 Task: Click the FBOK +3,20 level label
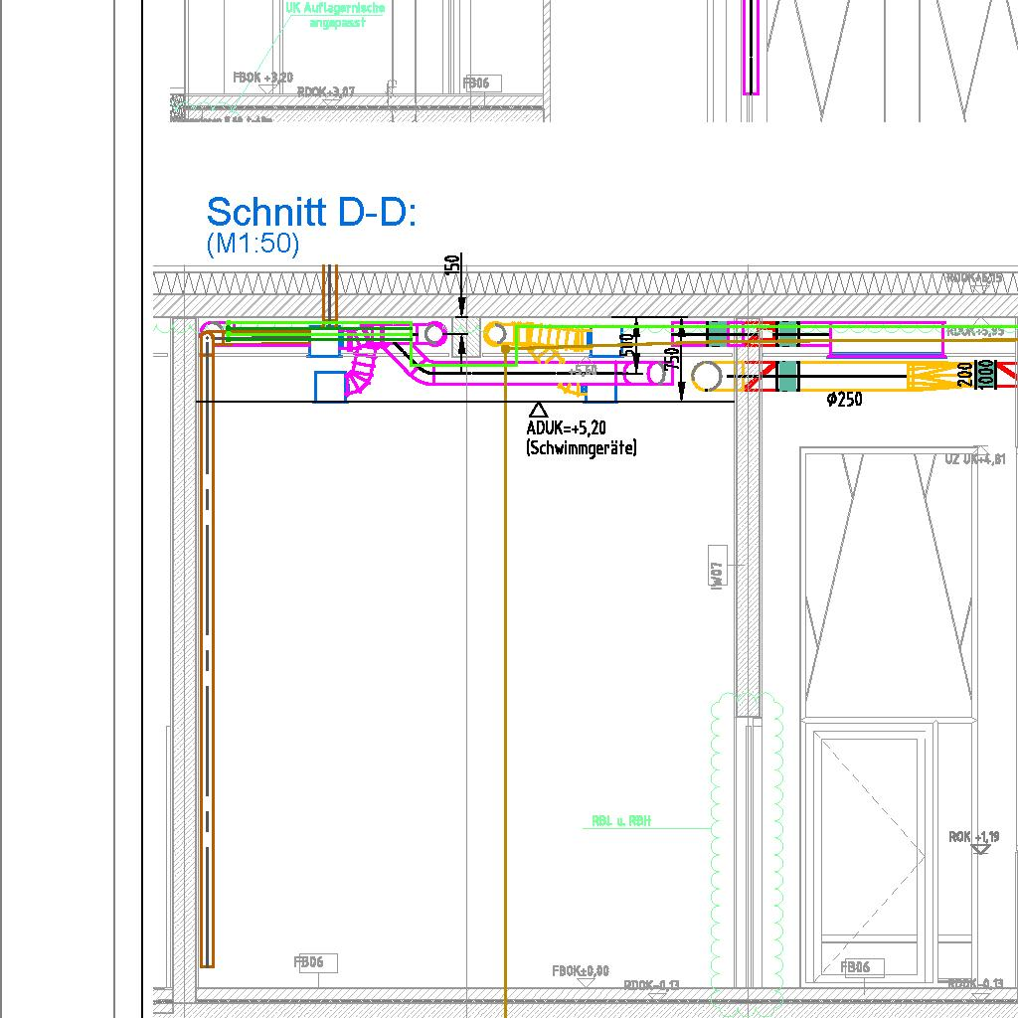point(263,78)
